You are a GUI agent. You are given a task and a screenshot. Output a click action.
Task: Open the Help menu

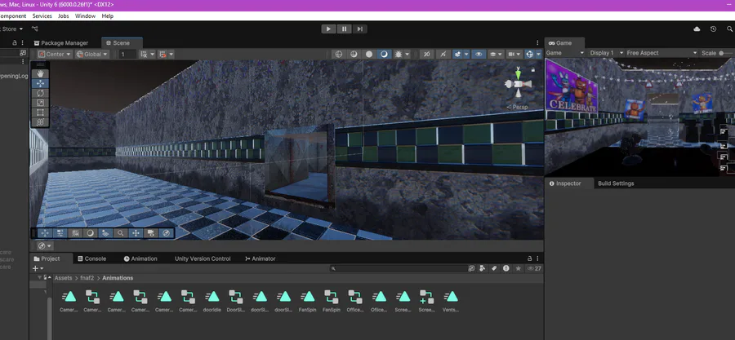107,16
